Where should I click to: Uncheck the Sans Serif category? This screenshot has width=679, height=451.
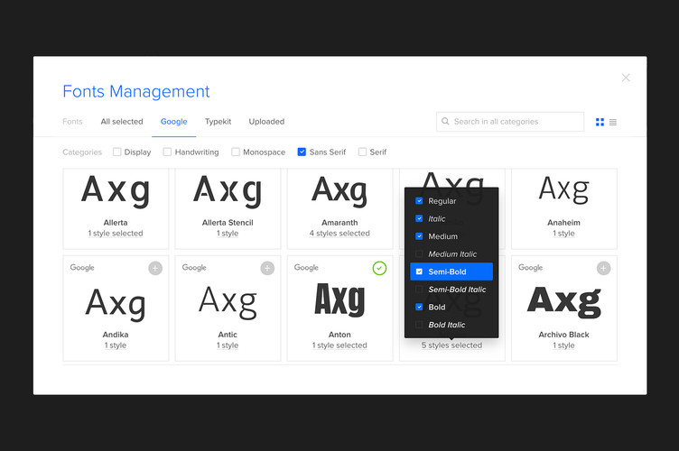click(x=302, y=152)
